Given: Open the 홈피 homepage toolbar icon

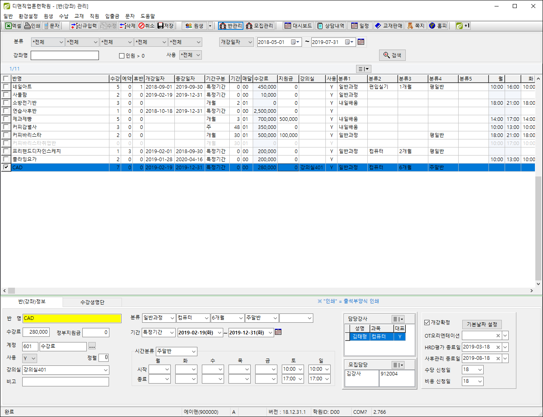Looking at the screenshot, I should click(438, 26).
